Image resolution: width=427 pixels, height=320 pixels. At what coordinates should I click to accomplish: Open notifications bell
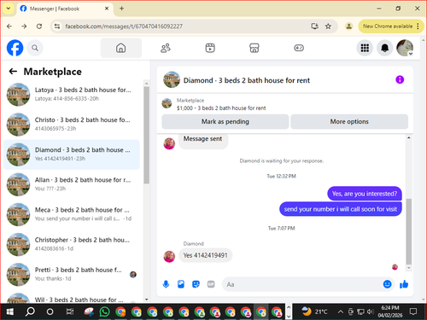pos(385,48)
